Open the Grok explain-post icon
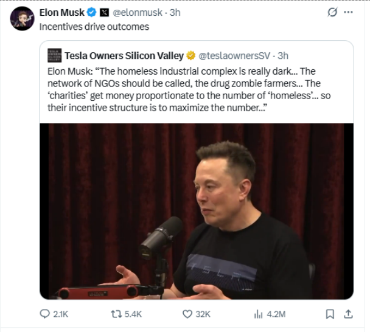 (333, 12)
